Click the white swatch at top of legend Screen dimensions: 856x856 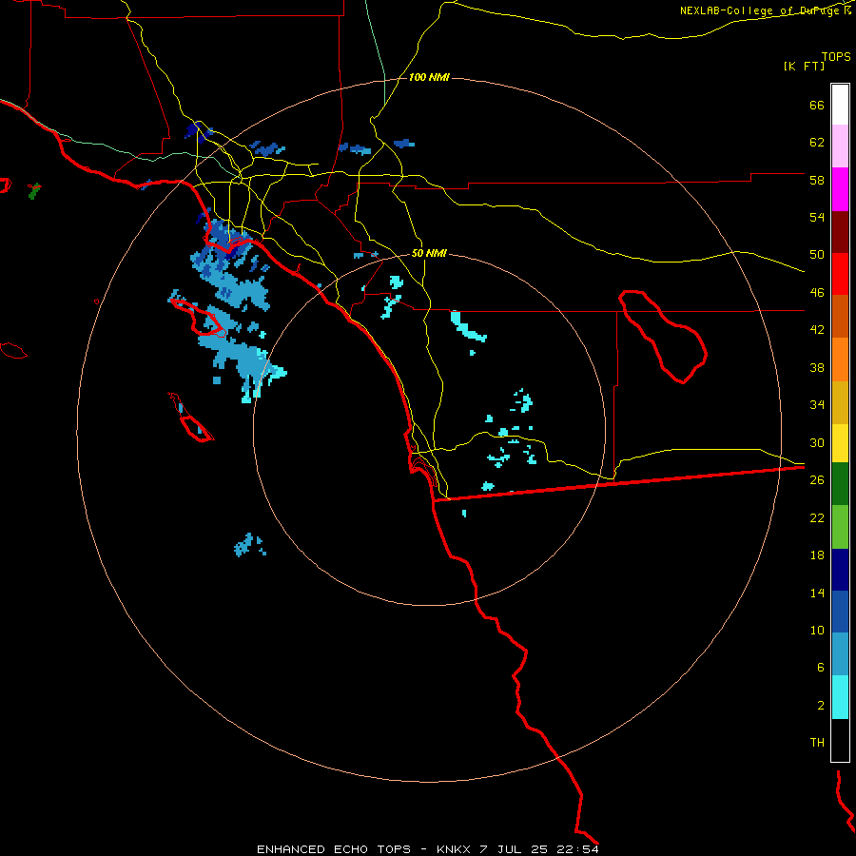click(x=840, y=105)
